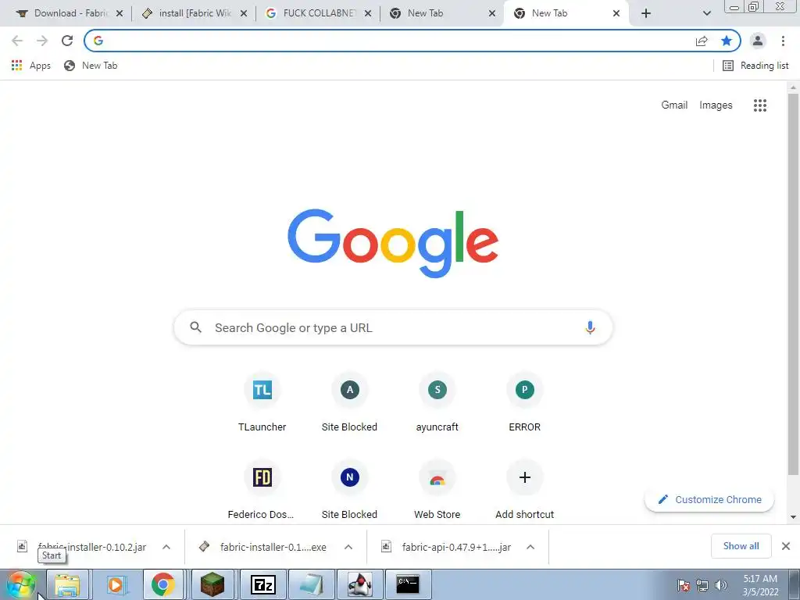The image size is (800, 600).
Task: Expand options for fabric-installer exe download
Action: (348, 547)
